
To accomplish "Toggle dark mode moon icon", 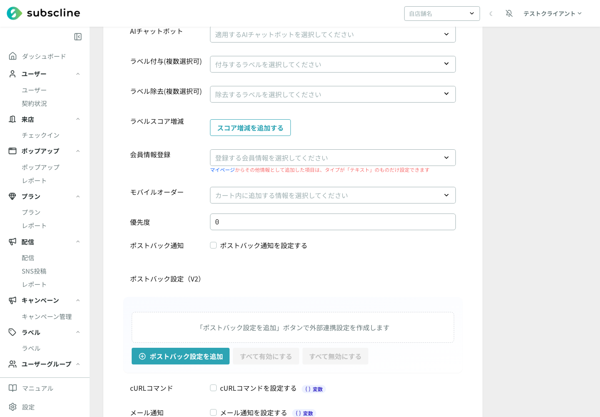I will click(491, 14).
